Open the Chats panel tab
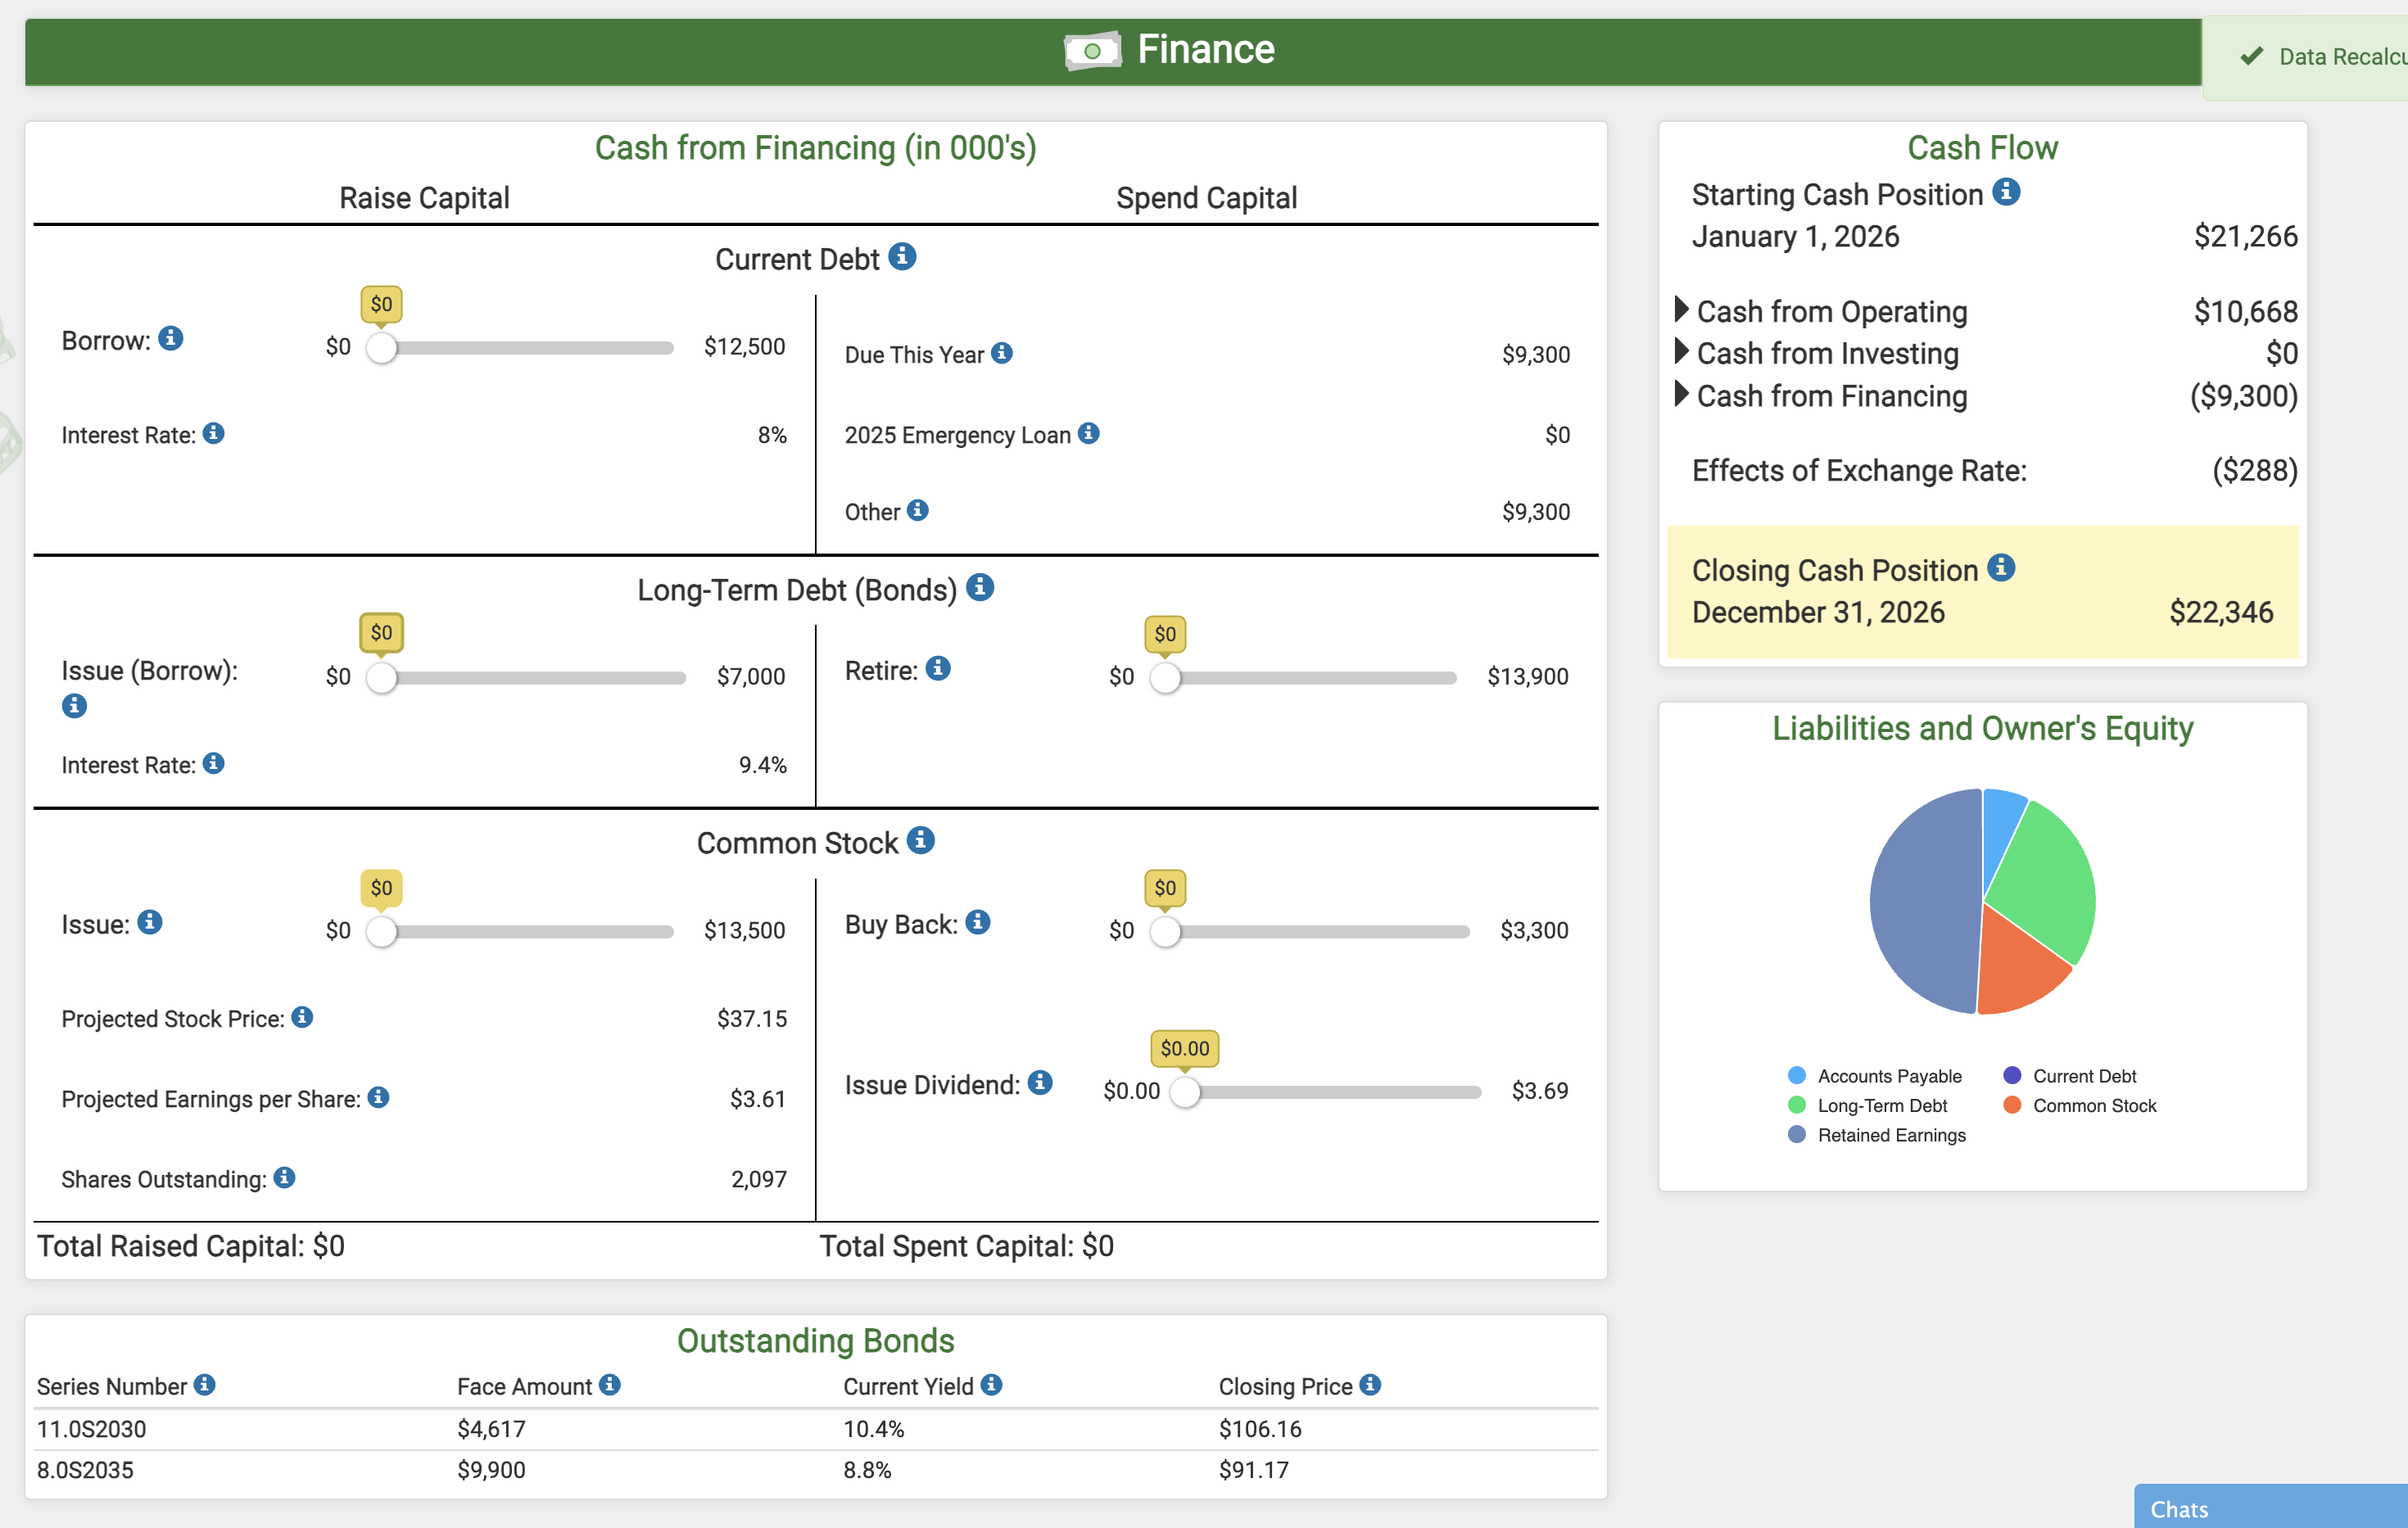This screenshot has width=2408, height=1528. pyautogui.click(x=2271, y=1507)
